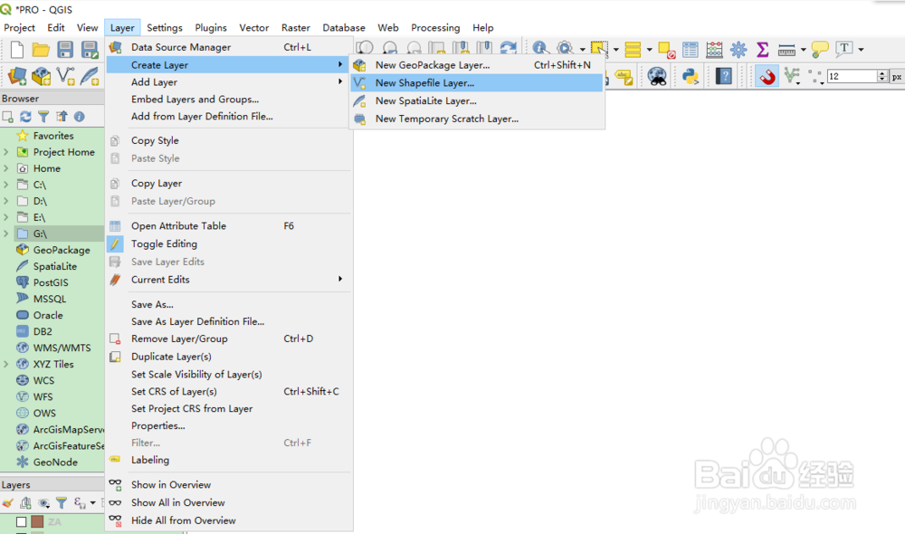The width and height of the screenshot is (905, 534).
Task: Choose Set CRS of Layer(s) entry
Action: click(x=229, y=391)
